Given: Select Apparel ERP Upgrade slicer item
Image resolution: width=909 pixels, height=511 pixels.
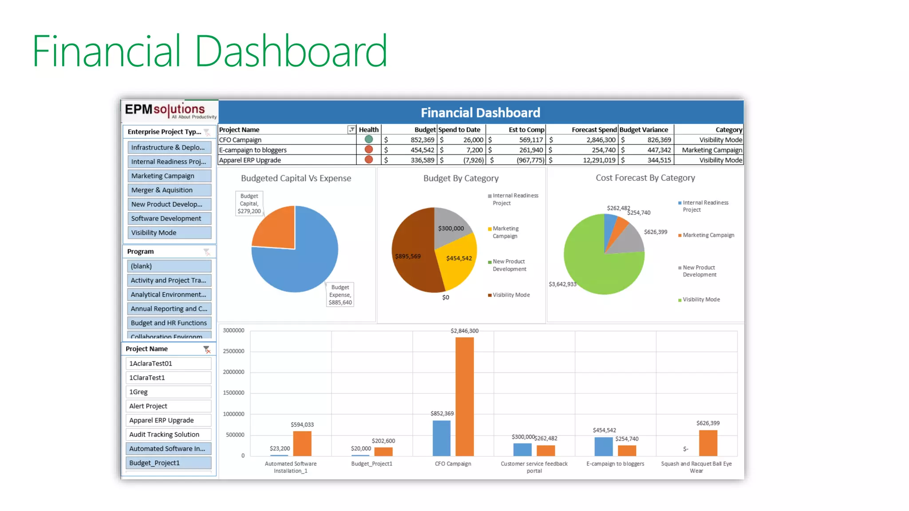Looking at the screenshot, I should 169,420.
